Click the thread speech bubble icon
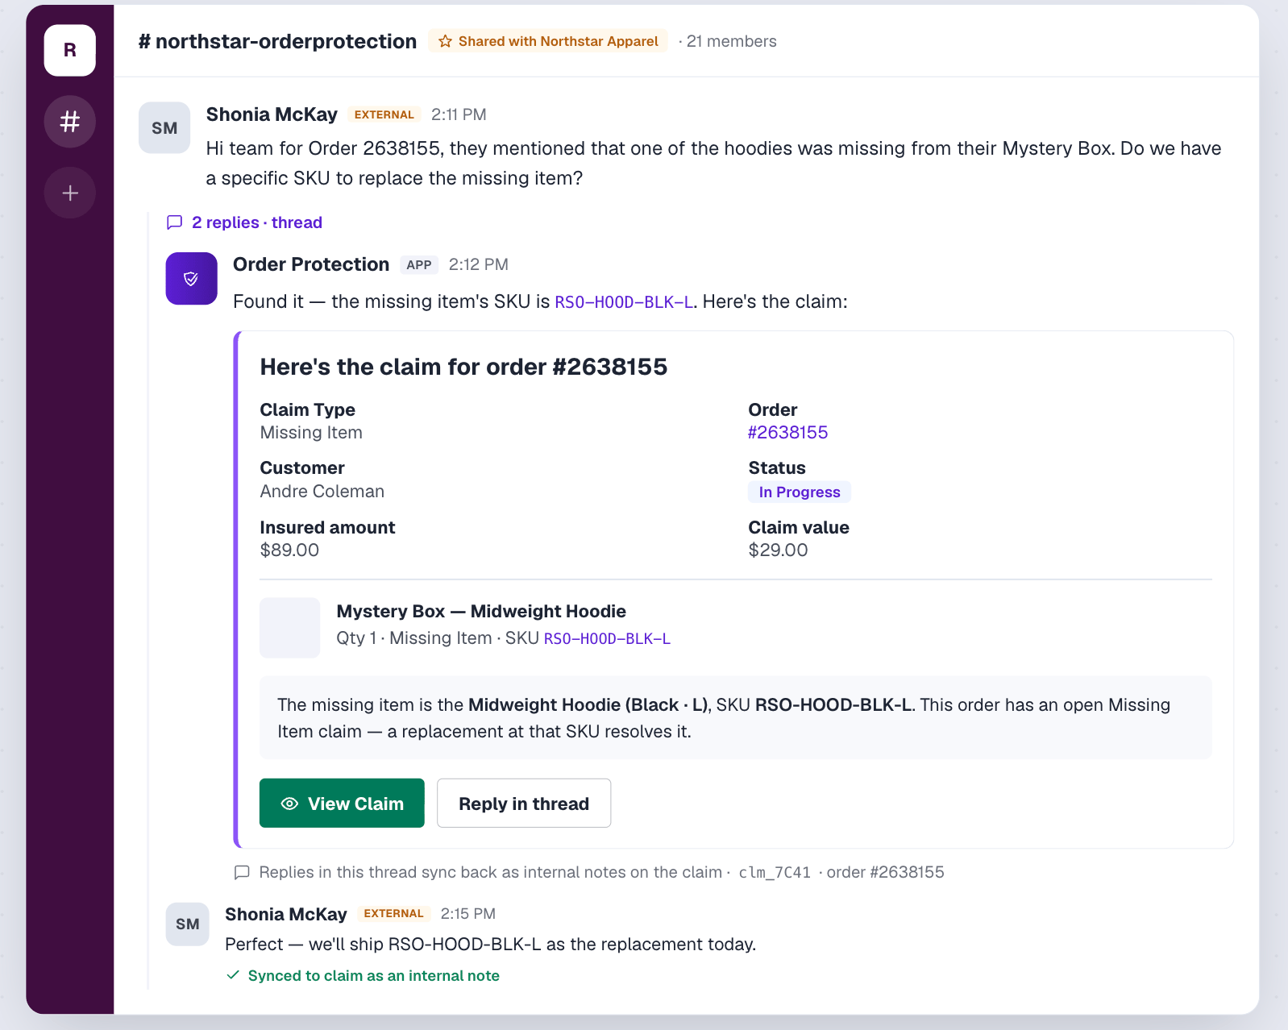This screenshot has height=1030, width=1288. [x=174, y=222]
